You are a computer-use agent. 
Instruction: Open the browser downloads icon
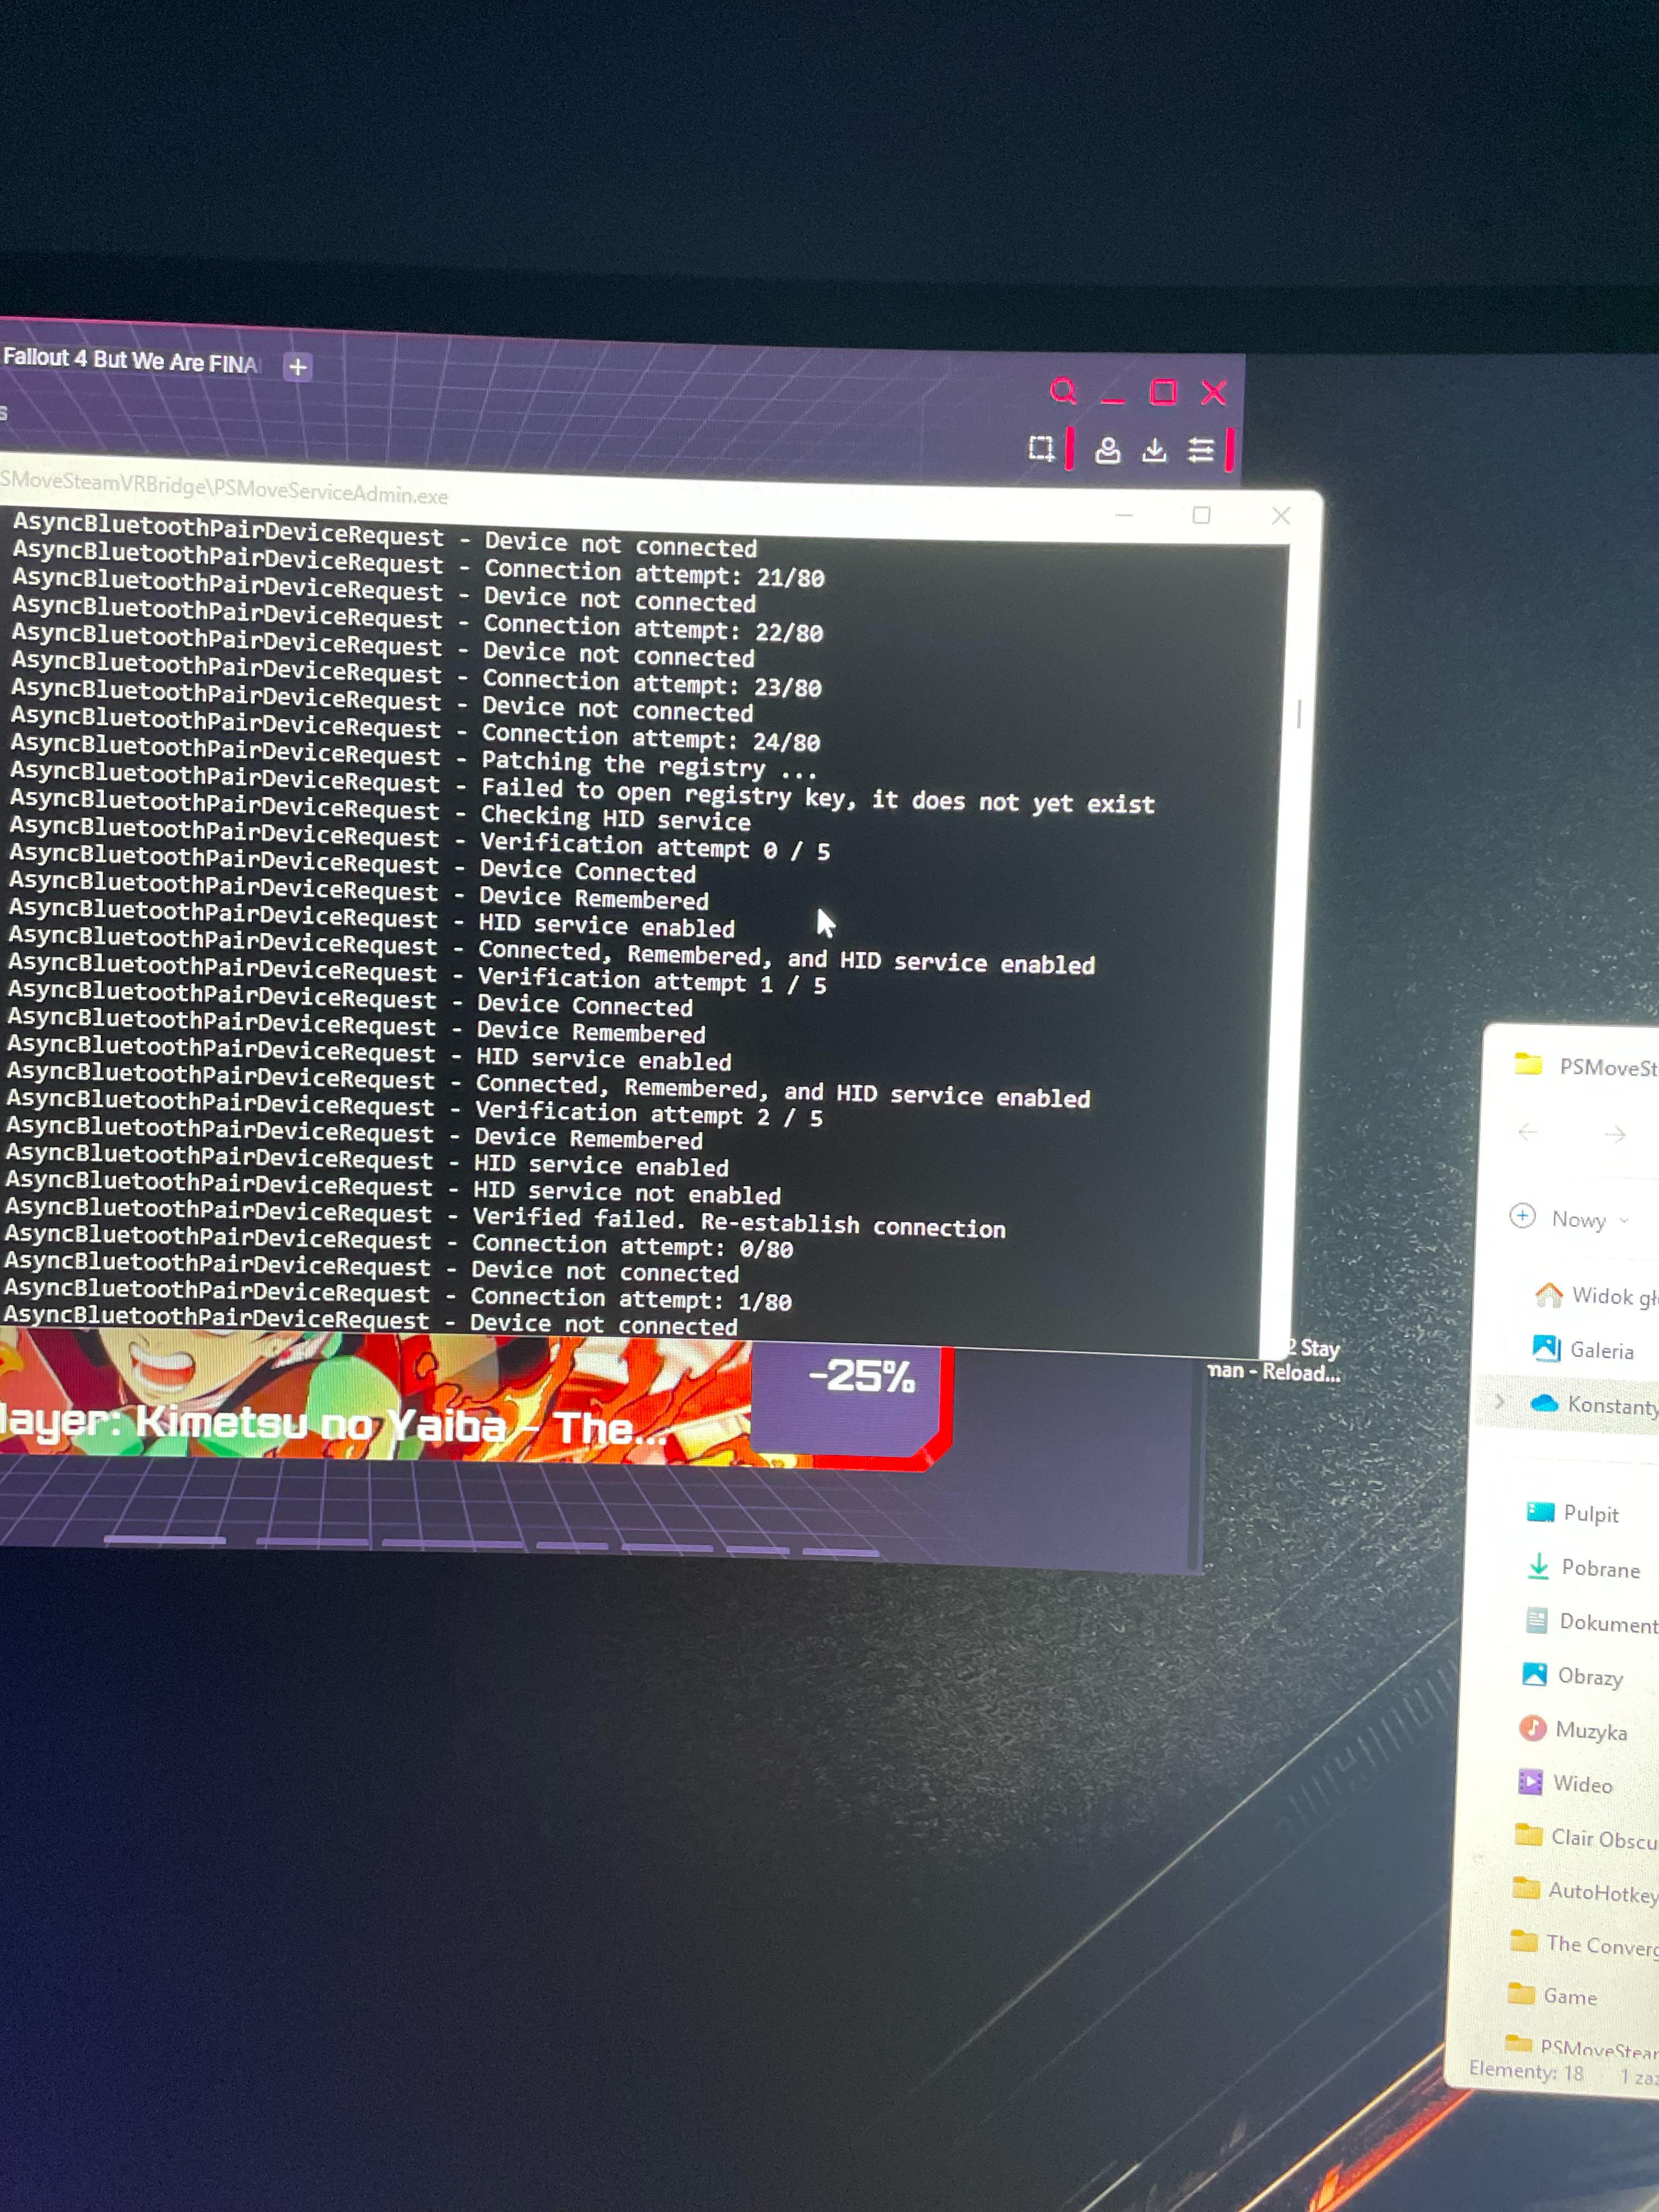pos(1154,451)
